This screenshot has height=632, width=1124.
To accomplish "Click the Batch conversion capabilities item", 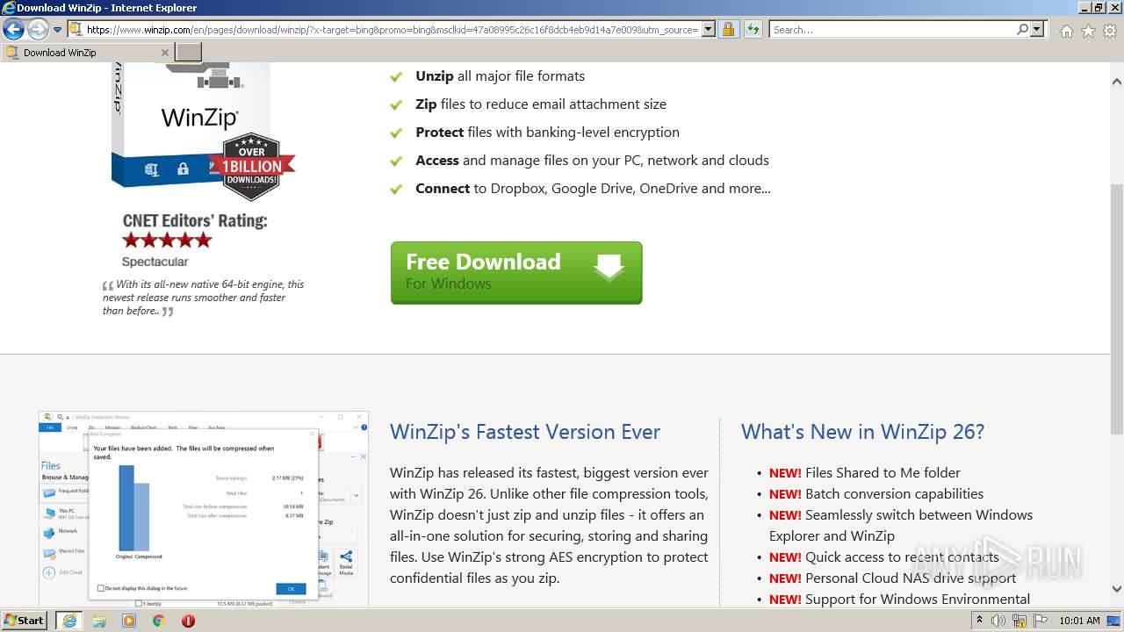I will (876, 494).
